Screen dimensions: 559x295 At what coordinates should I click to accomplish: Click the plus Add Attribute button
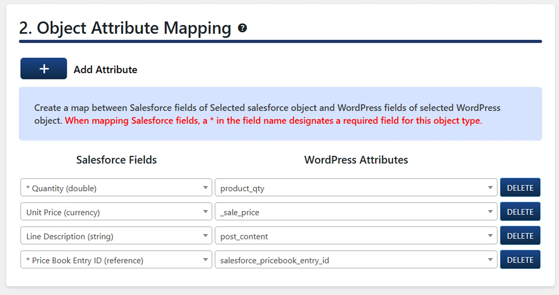click(x=44, y=69)
